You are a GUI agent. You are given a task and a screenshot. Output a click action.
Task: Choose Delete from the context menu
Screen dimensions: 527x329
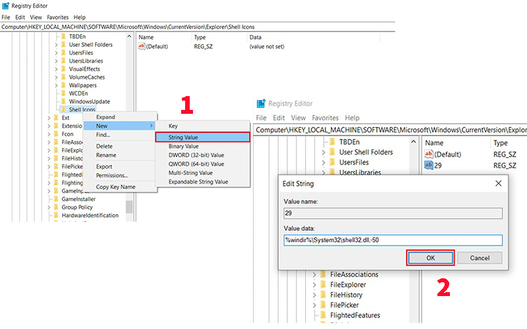pyautogui.click(x=104, y=146)
